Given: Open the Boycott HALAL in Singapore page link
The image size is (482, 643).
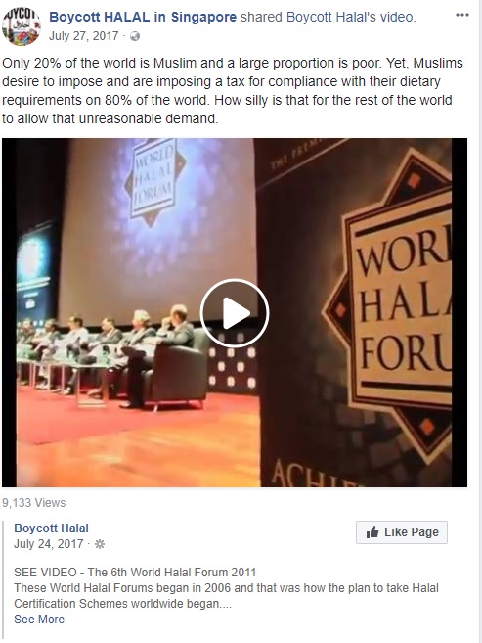Looking at the screenshot, I should click(x=143, y=17).
